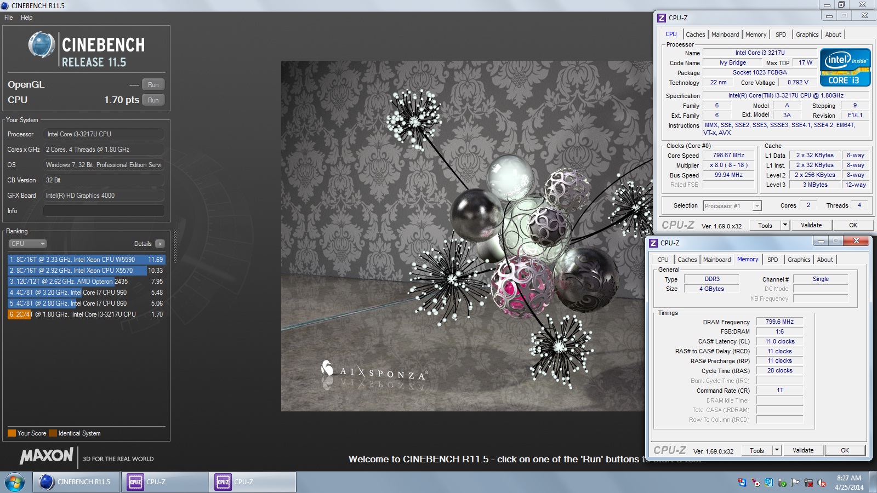Screen dimensions: 877x493
Task: Open the CPU ranking type dropdown
Action: click(x=27, y=244)
